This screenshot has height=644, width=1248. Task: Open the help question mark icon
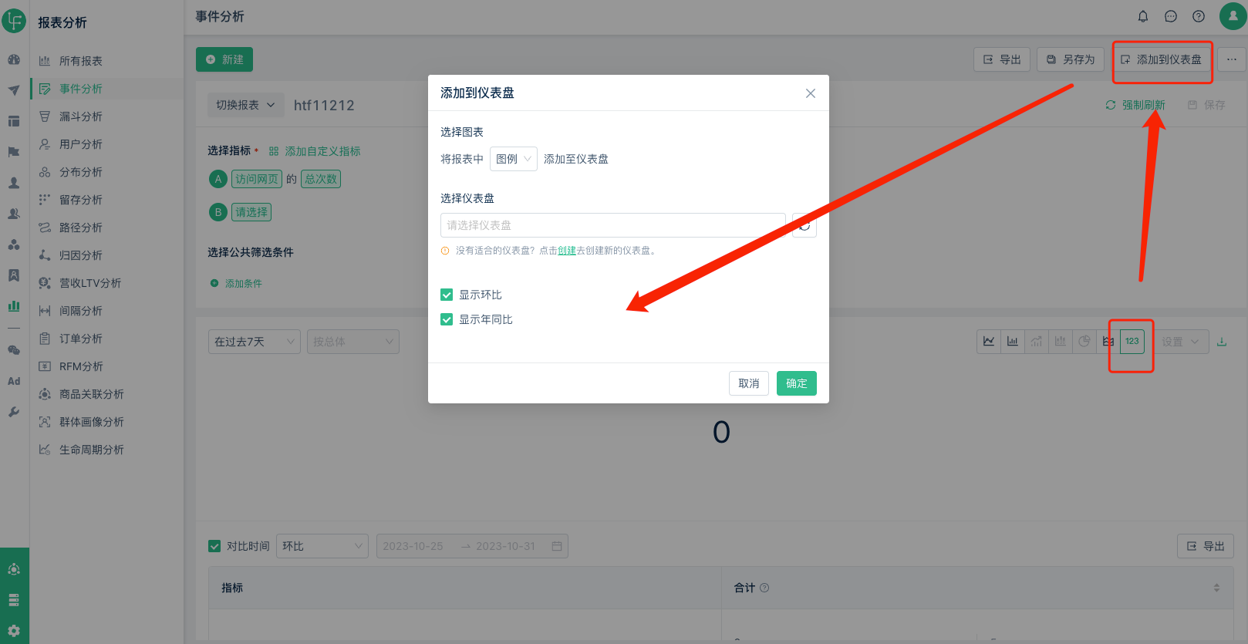click(1199, 16)
